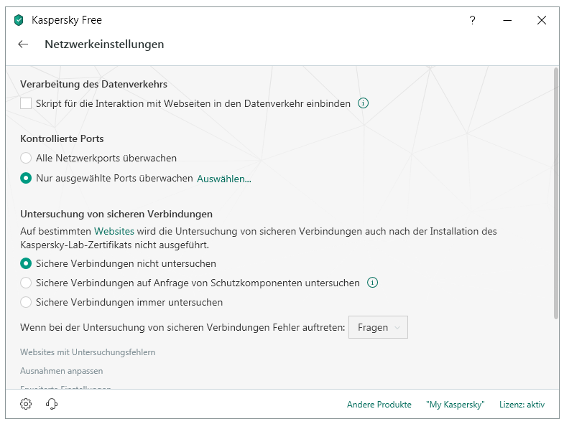The height and width of the screenshot is (424, 564).
Task: Open the settings gear icon
Action: click(x=26, y=404)
